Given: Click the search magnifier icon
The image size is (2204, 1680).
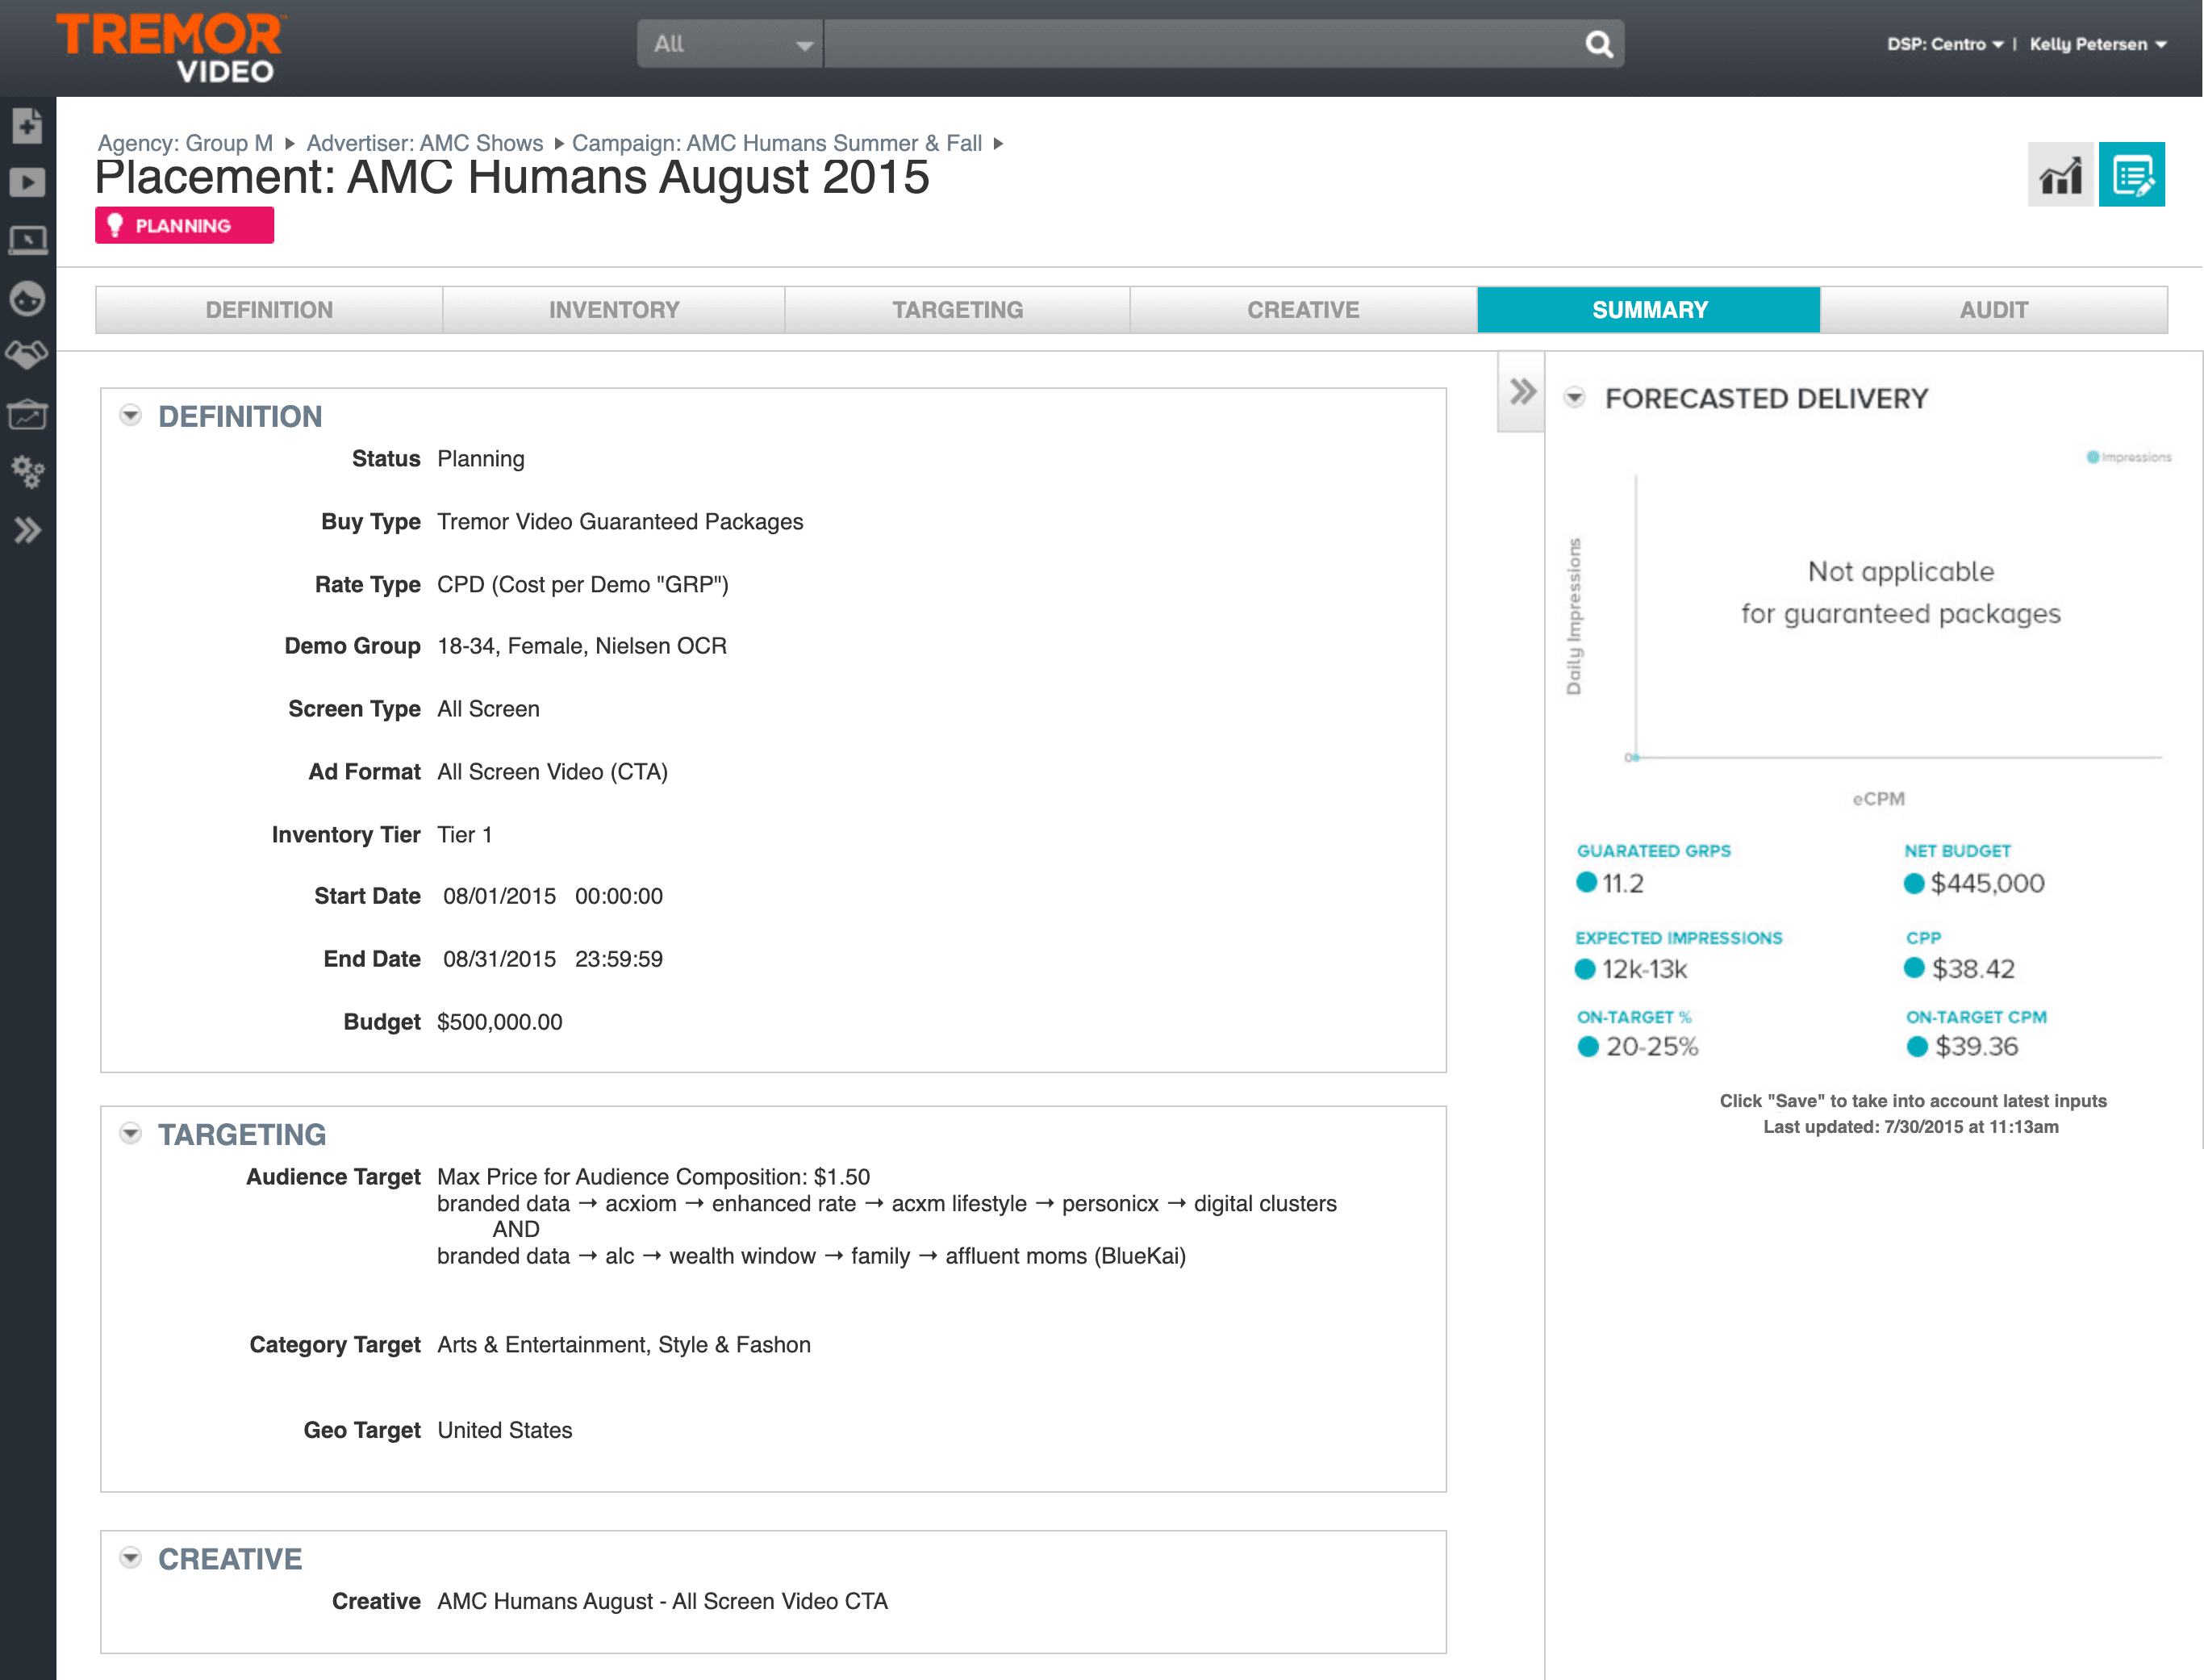Looking at the screenshot, I should 1598,44.
